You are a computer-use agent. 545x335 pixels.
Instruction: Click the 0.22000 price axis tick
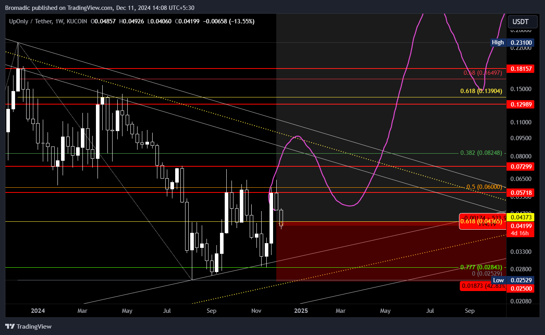[x=520, y=48]
